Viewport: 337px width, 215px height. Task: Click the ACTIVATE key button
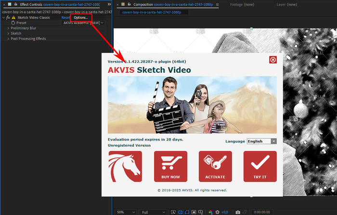pyautogui.click(x=215, y=166)
